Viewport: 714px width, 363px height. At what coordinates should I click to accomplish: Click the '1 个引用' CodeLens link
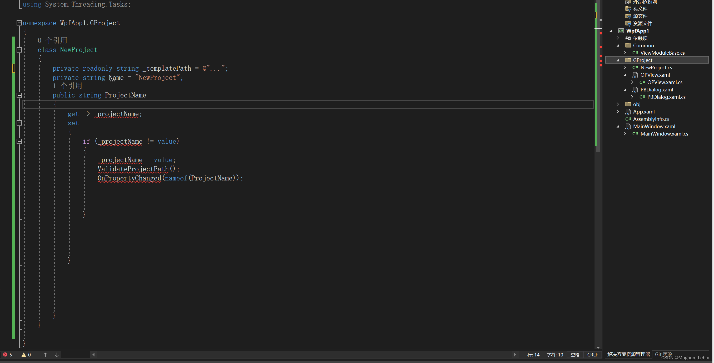coord(67,86)
